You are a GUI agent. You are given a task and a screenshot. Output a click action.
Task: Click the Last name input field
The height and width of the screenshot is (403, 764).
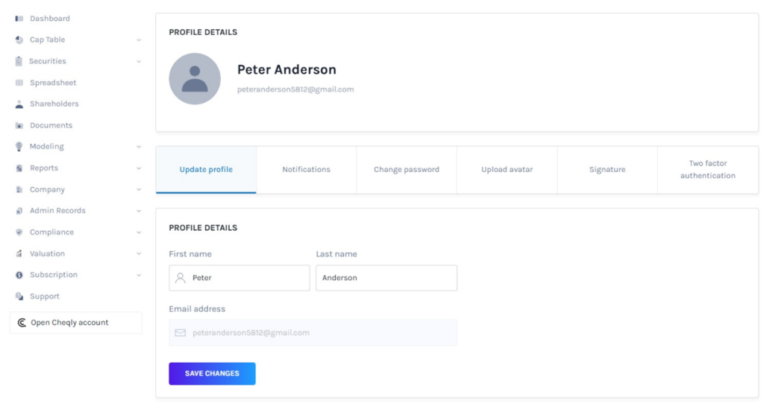pos(386,278)
